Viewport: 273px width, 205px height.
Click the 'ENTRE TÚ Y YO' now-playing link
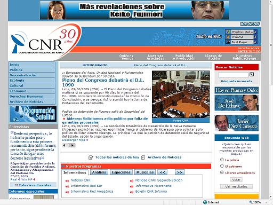pyautogui.click(x=249, y=51)
